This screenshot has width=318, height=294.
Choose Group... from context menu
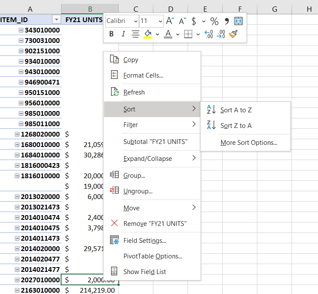pyautogui.click(x=152, y=176)
